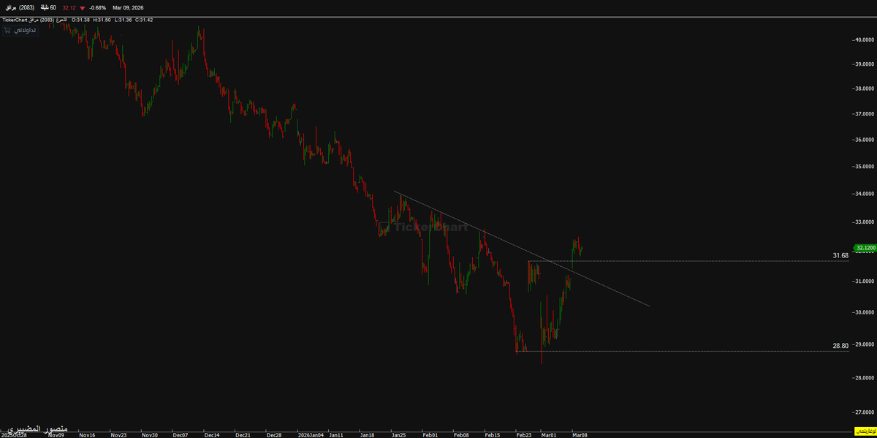
Task: Click the 28.80 level label
Action: (840, 345)
